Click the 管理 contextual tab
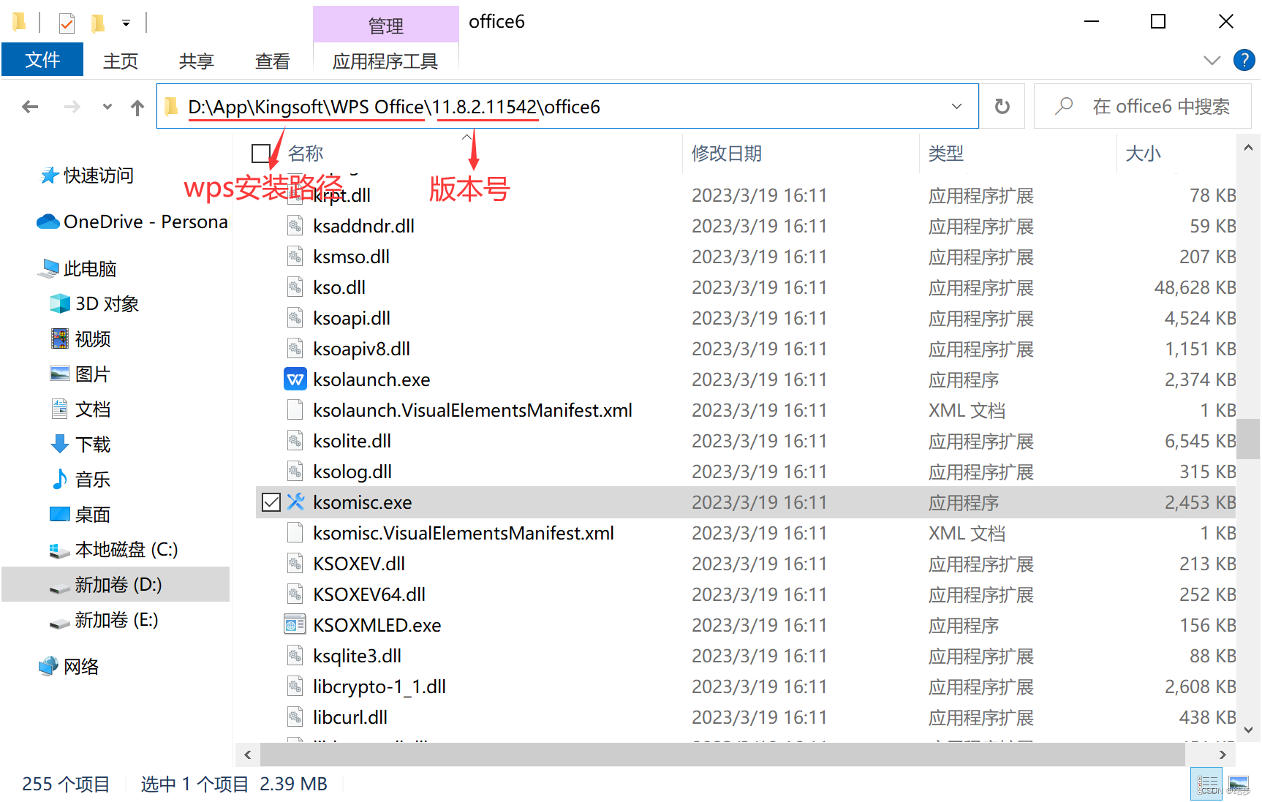This screenshot has width=1262, height=802. click(x=386, y=26)
